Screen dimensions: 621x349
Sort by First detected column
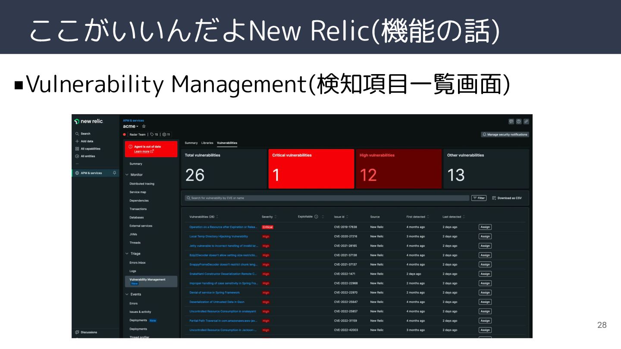[417, 217]
